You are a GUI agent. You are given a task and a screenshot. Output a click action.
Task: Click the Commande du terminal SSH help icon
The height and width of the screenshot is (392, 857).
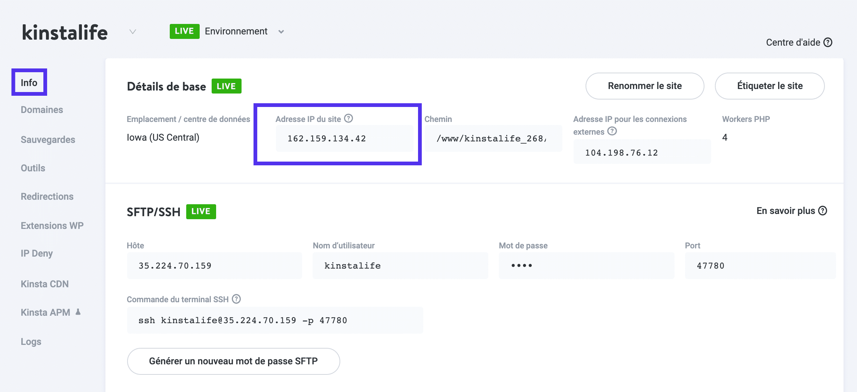pos(236,299)
